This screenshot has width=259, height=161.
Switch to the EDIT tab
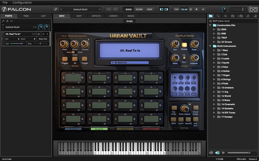pyautogui.click(x=79, y=16)
